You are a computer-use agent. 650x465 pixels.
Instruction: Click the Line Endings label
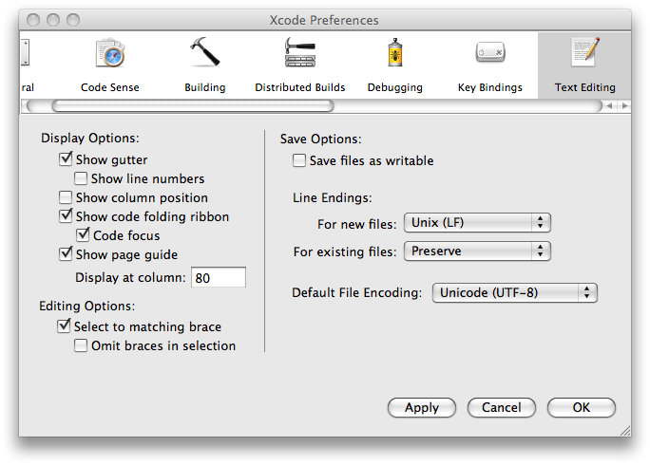[333, 197]
